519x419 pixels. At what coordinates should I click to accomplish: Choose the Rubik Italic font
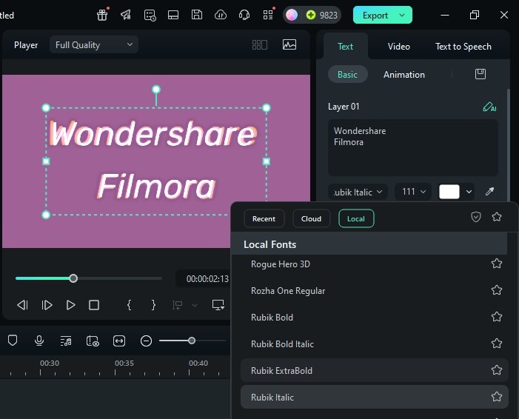[375, 397]
